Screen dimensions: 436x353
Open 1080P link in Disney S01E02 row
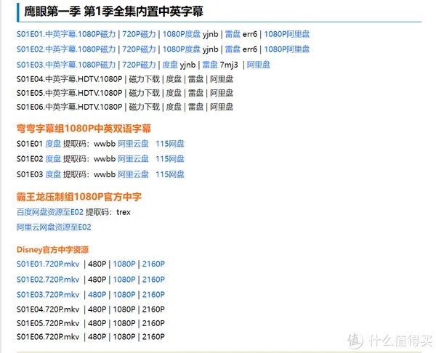(124, 280)
